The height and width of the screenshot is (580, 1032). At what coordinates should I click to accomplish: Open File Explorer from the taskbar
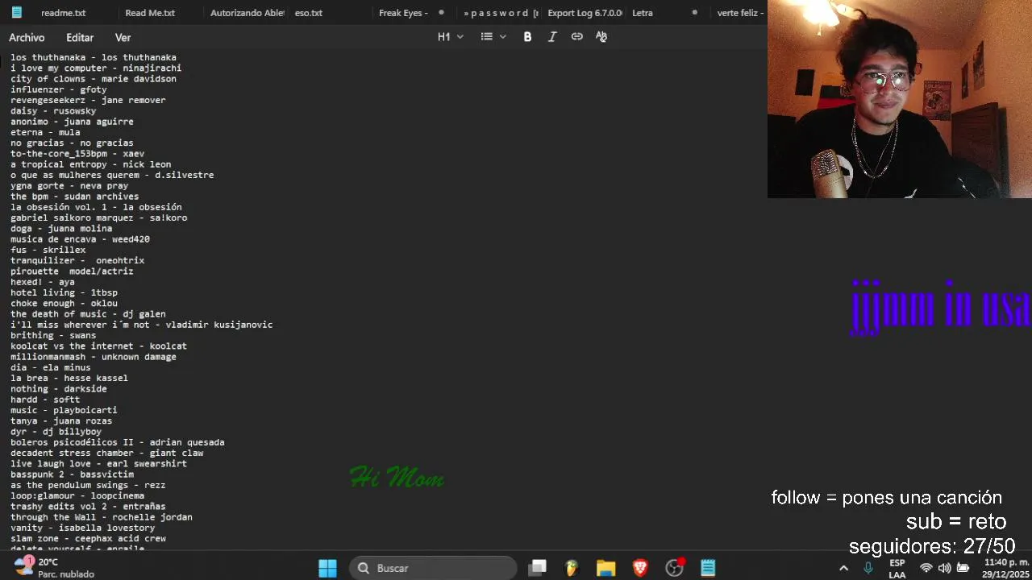[605, 568]
